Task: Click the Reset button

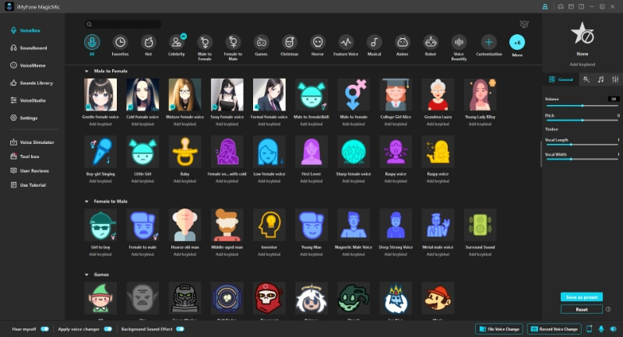Action: pos(582,309)
